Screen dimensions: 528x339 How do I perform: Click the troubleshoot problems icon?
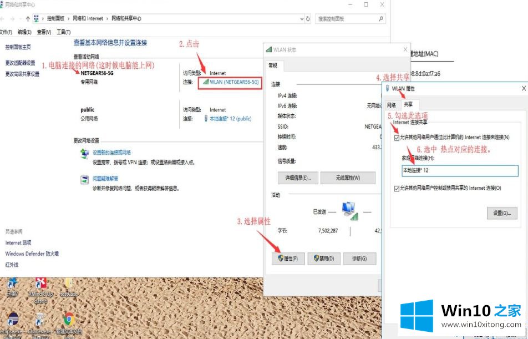pos(84,180)
